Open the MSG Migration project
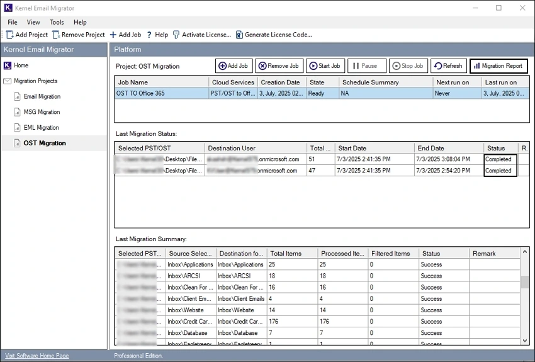 [x=42, y=112]
